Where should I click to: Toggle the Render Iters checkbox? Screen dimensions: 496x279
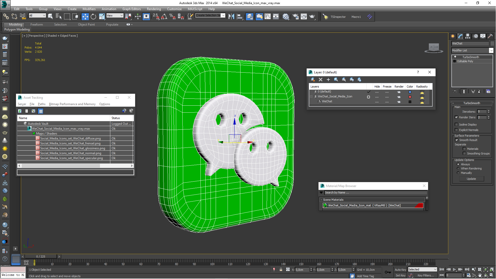(456, 117)
